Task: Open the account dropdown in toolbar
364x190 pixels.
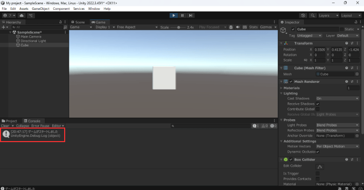Action: coord(9,15)
